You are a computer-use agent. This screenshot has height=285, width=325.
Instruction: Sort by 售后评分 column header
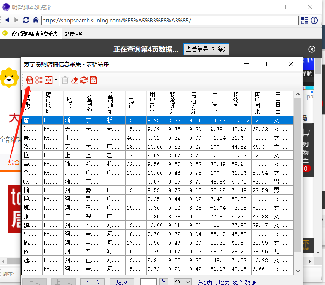click(198, 103)
